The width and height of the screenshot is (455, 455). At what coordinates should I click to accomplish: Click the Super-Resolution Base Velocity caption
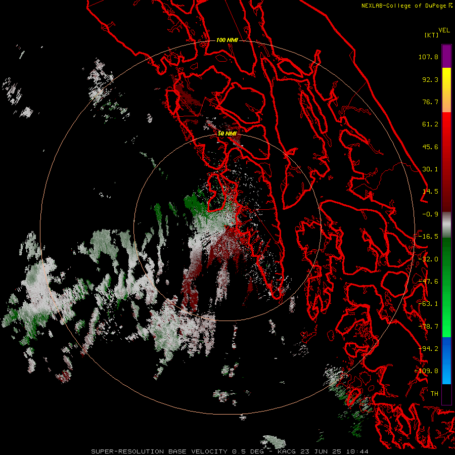tap(230, 451)
